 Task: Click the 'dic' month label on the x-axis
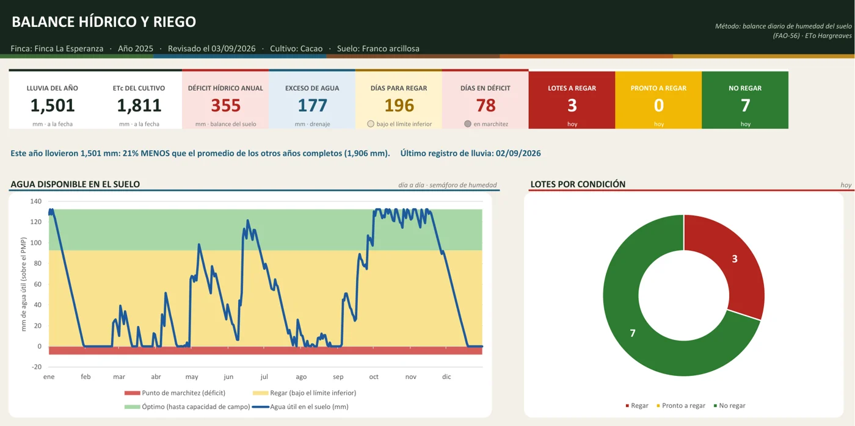[446, 377]
